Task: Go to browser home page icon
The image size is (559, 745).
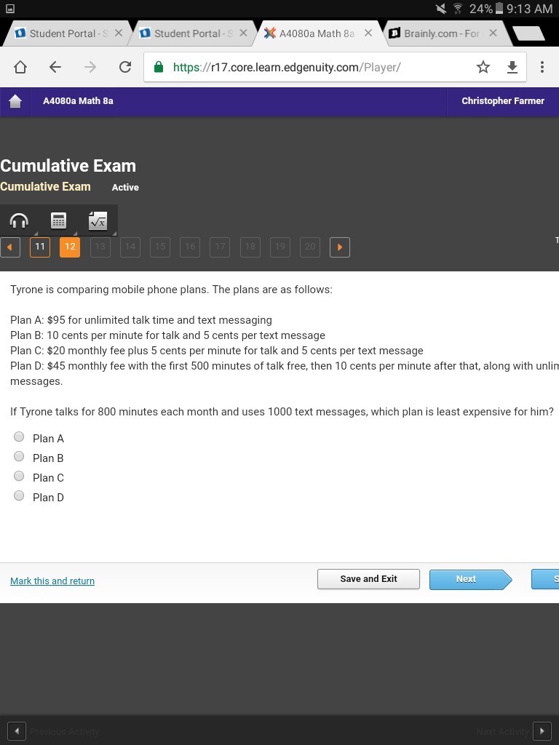Action: (20, 67)
